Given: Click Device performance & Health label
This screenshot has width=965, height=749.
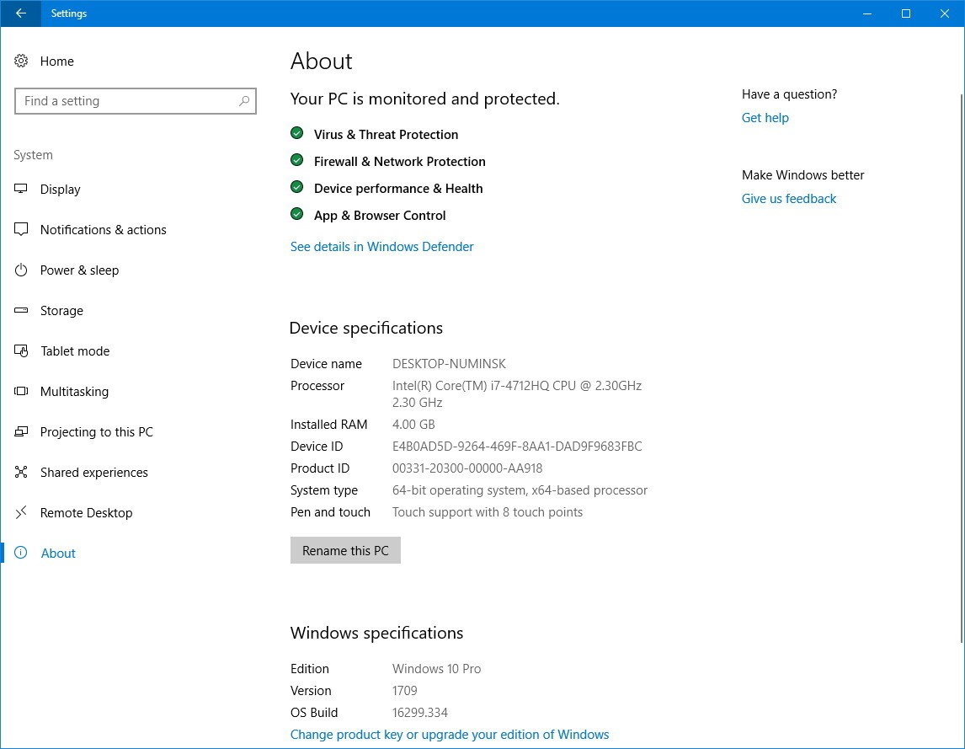Looking at the screenshot, I should click(398, 189).
